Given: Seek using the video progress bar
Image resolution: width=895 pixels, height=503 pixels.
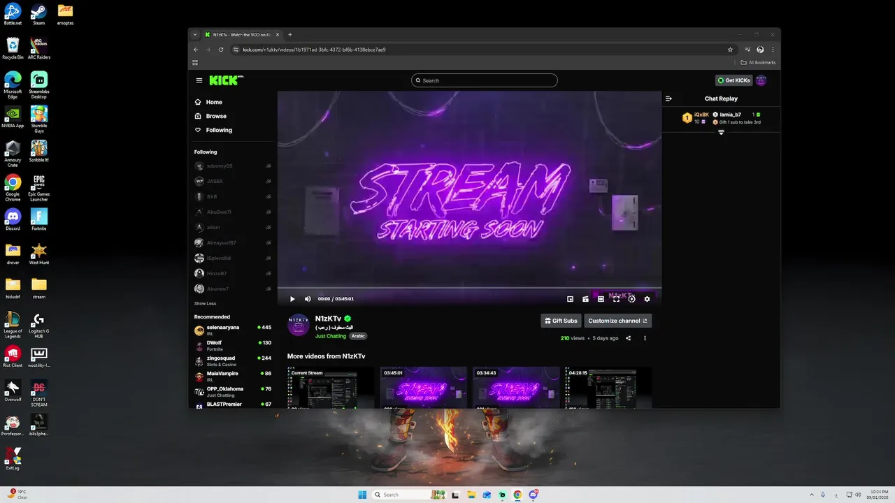Looking at the screenshot, I should click(469, 288).
